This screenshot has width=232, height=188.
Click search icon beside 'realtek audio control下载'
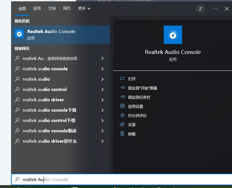(x=17, y=120)
